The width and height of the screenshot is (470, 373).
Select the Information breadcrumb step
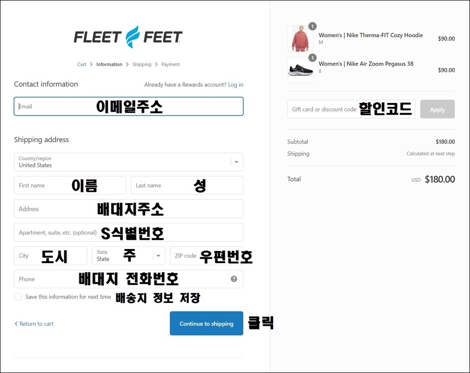click(109, 64)
